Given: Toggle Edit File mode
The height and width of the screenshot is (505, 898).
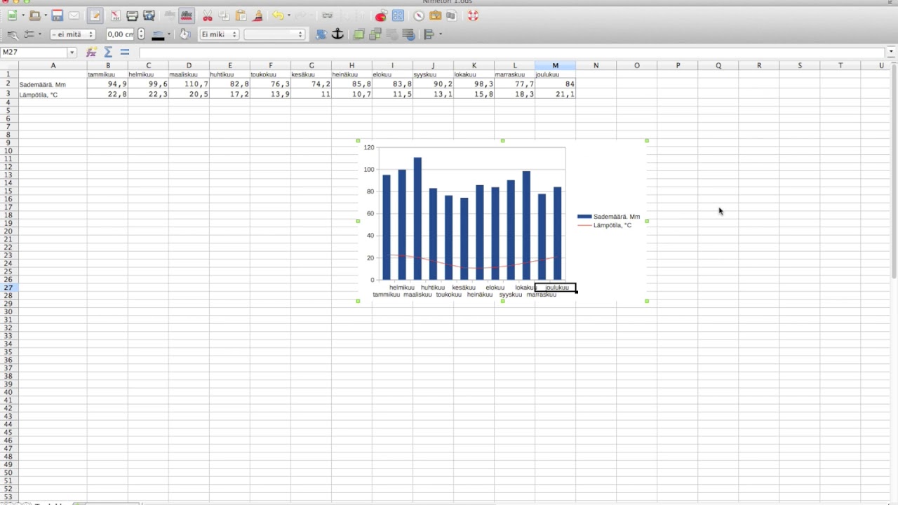Looking at the screenshot, I should 95,15.
